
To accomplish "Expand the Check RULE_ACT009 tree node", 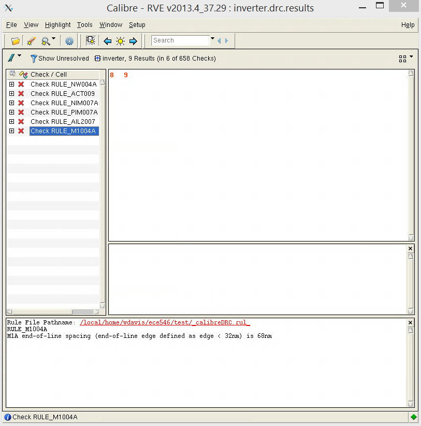I will (x=11, y=94).
